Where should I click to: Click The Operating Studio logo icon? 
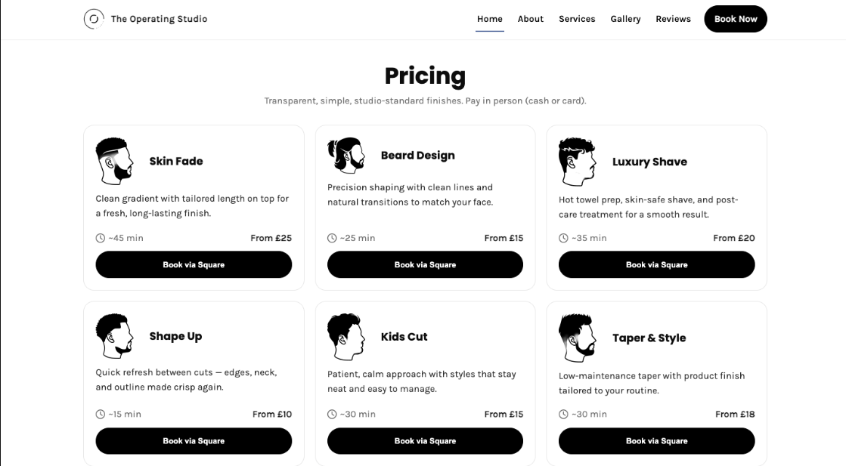click(94, 19)
